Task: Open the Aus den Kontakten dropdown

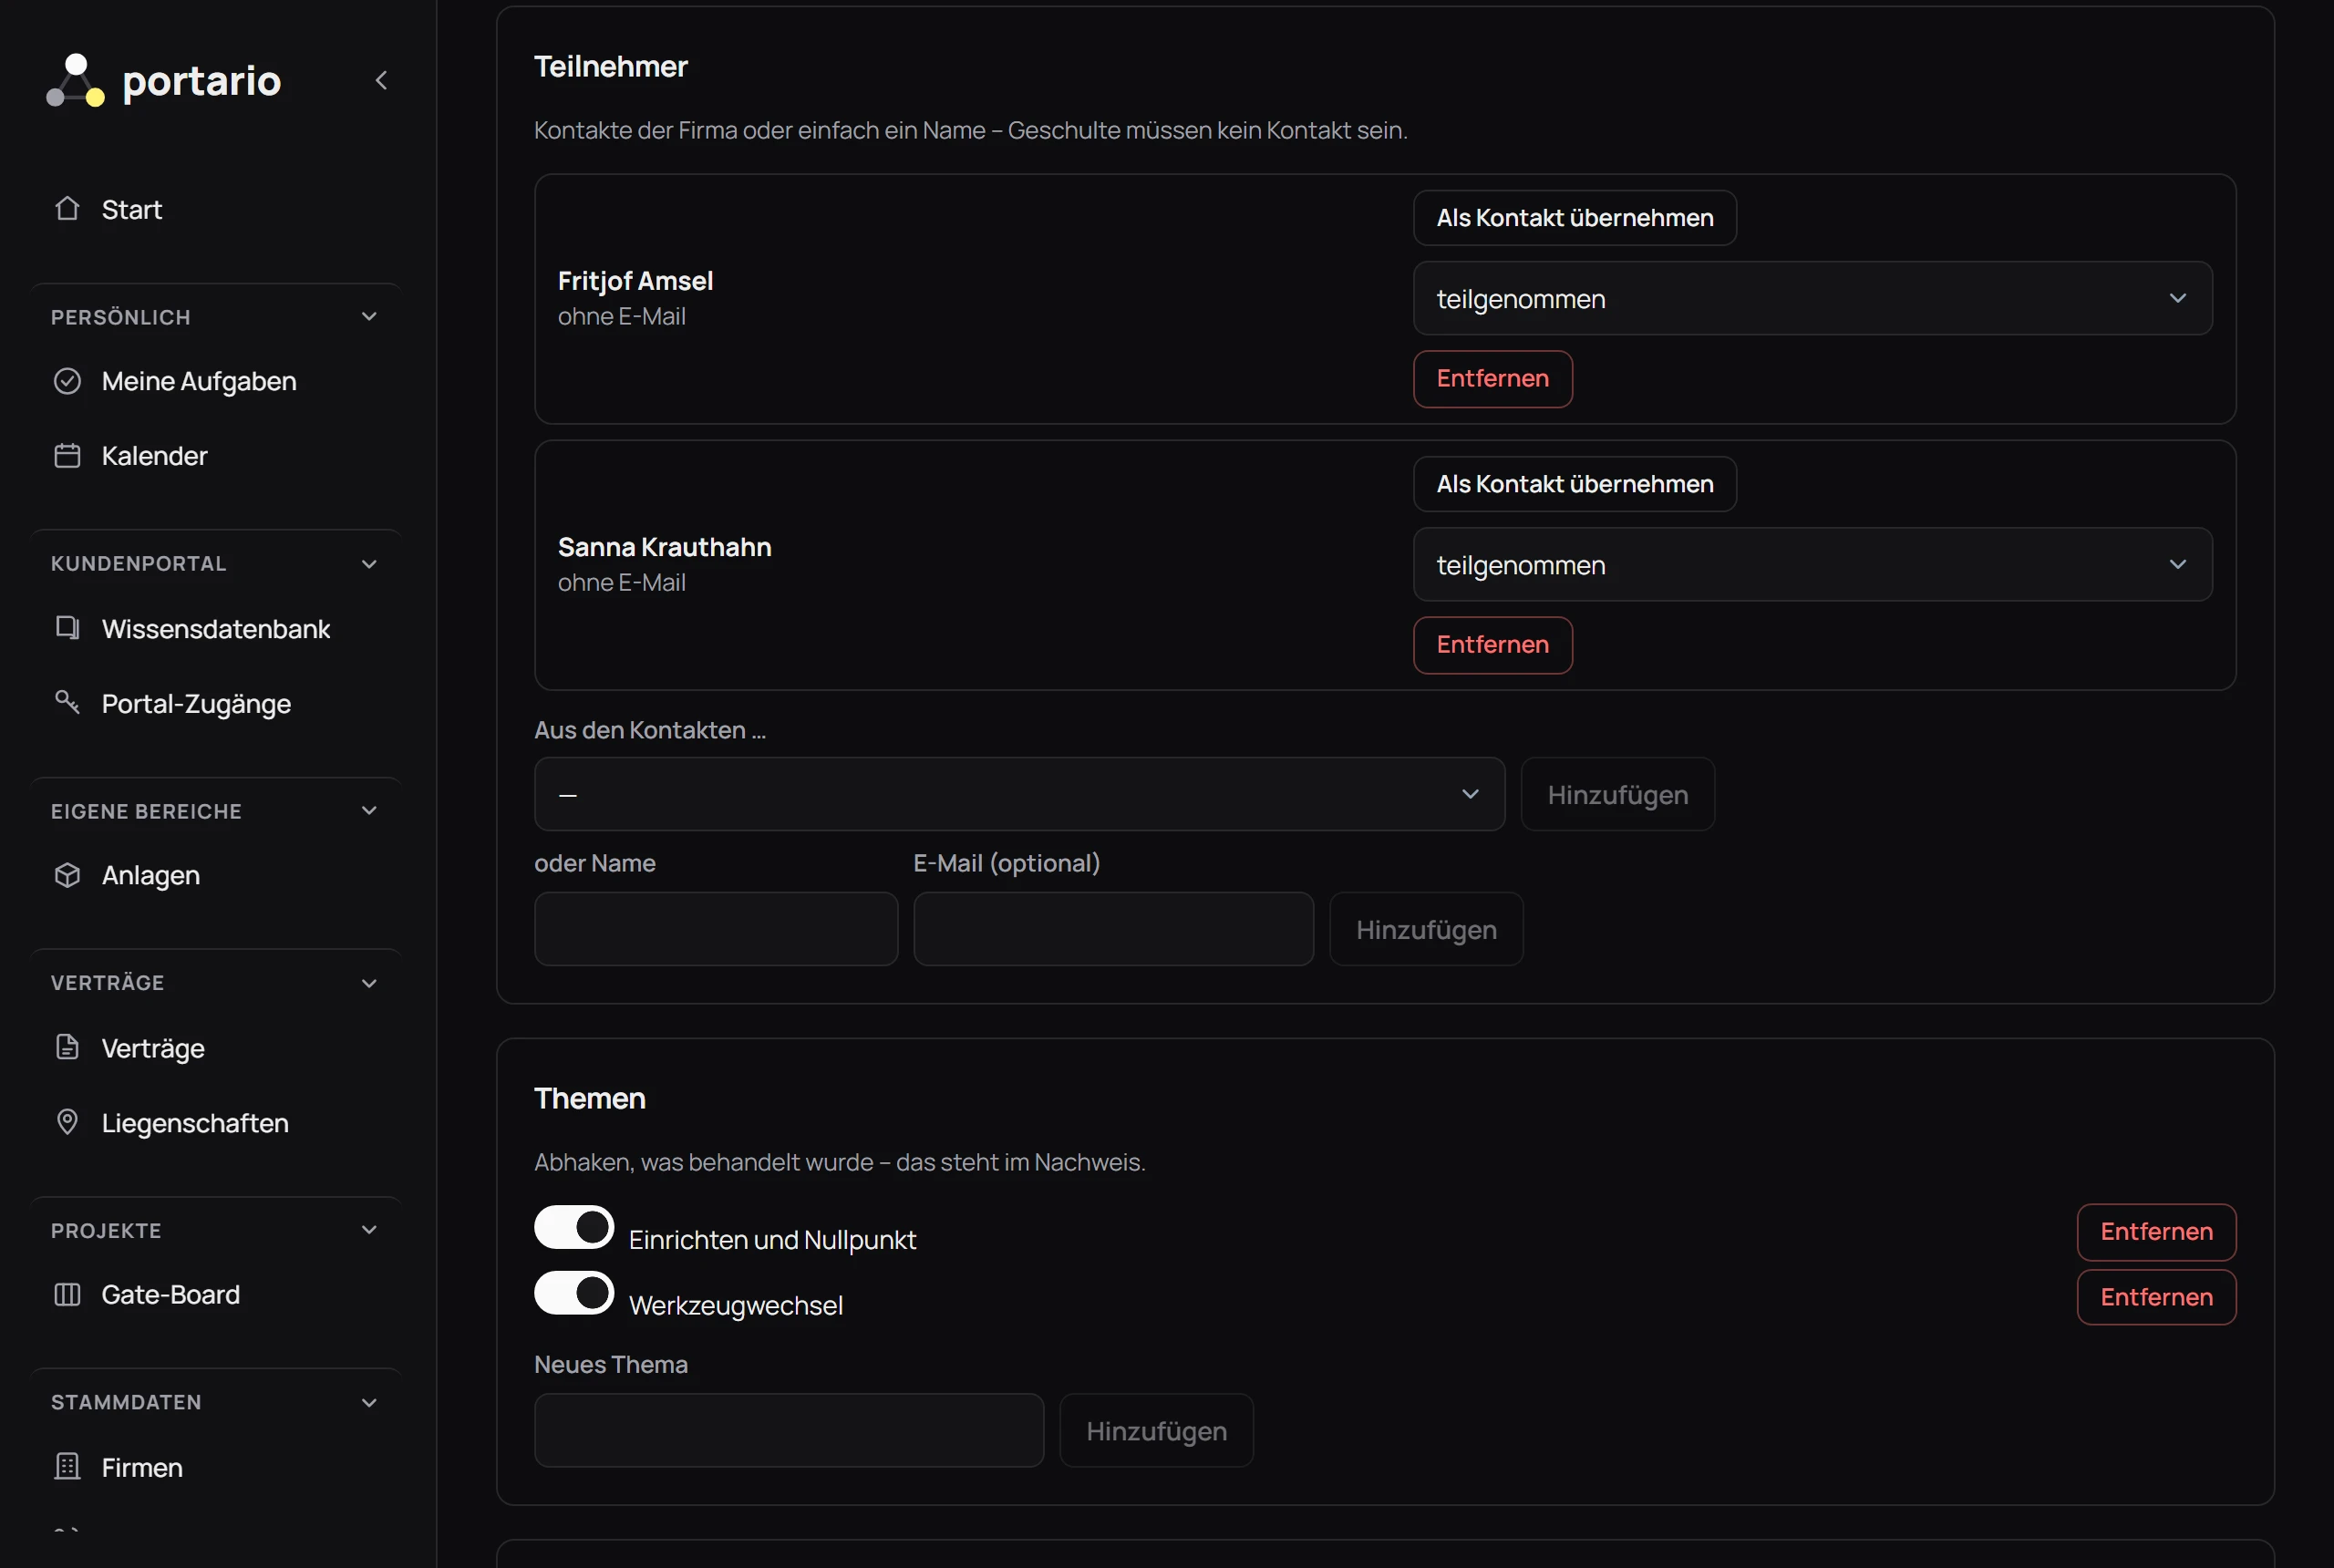Action: tap(1019, 794)
